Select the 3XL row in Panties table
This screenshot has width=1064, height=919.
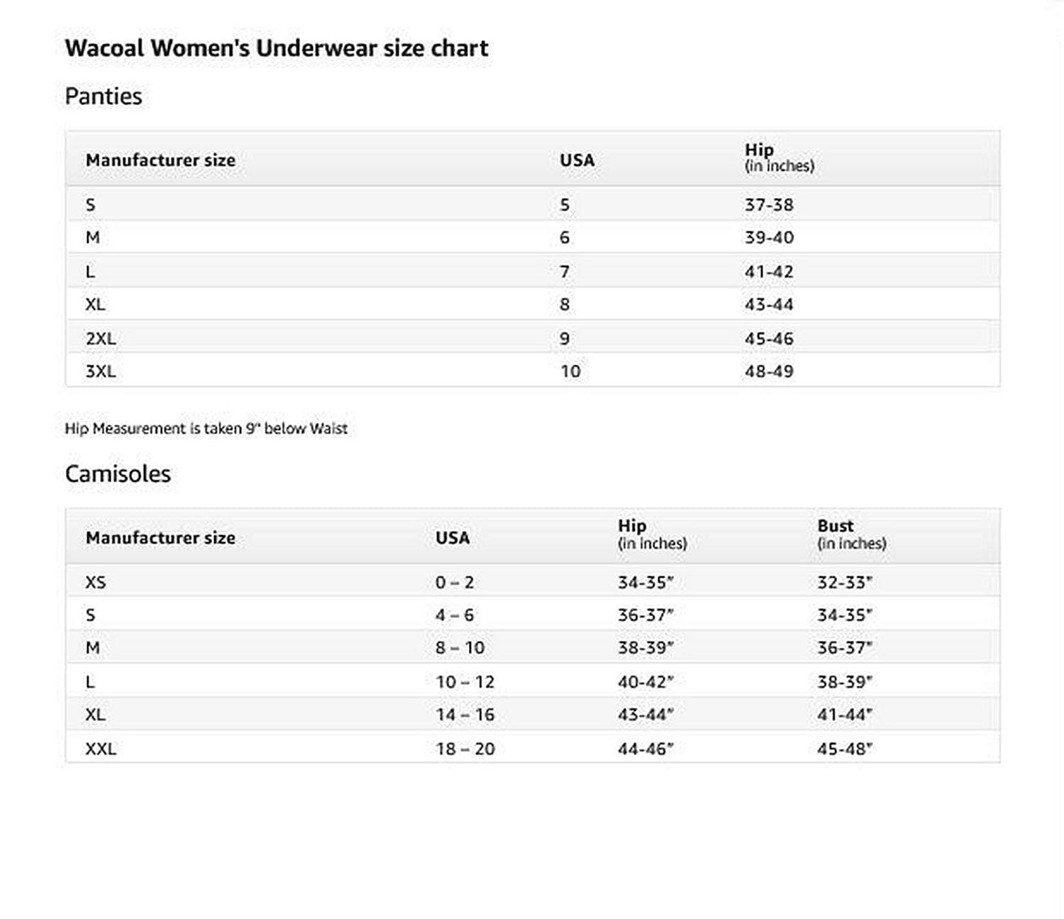[533, 370]
